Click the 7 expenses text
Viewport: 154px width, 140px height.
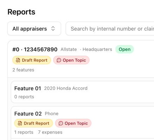pyautogui.click(x=50, y=132)
